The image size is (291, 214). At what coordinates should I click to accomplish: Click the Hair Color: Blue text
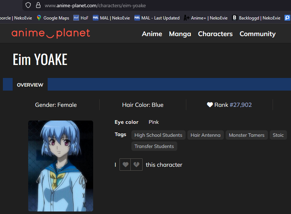coord(143,105)
